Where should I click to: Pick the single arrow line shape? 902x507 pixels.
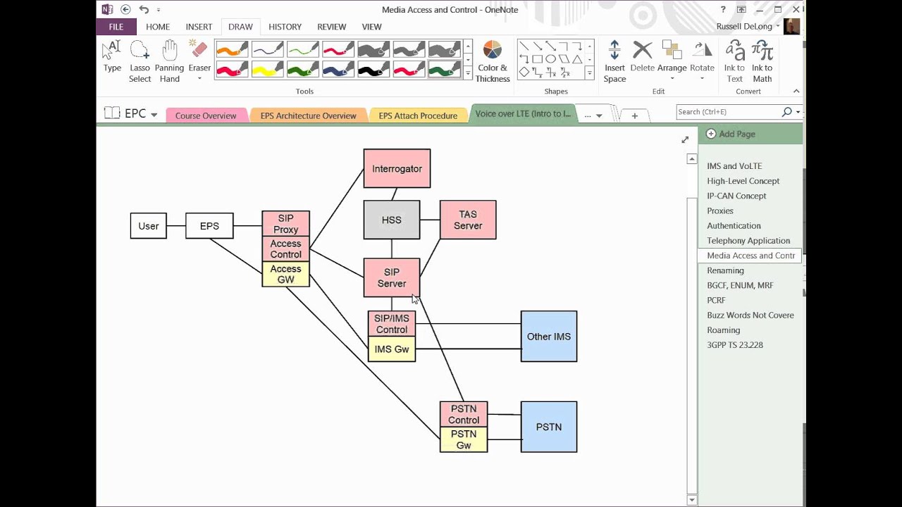(x=537, y=46)
